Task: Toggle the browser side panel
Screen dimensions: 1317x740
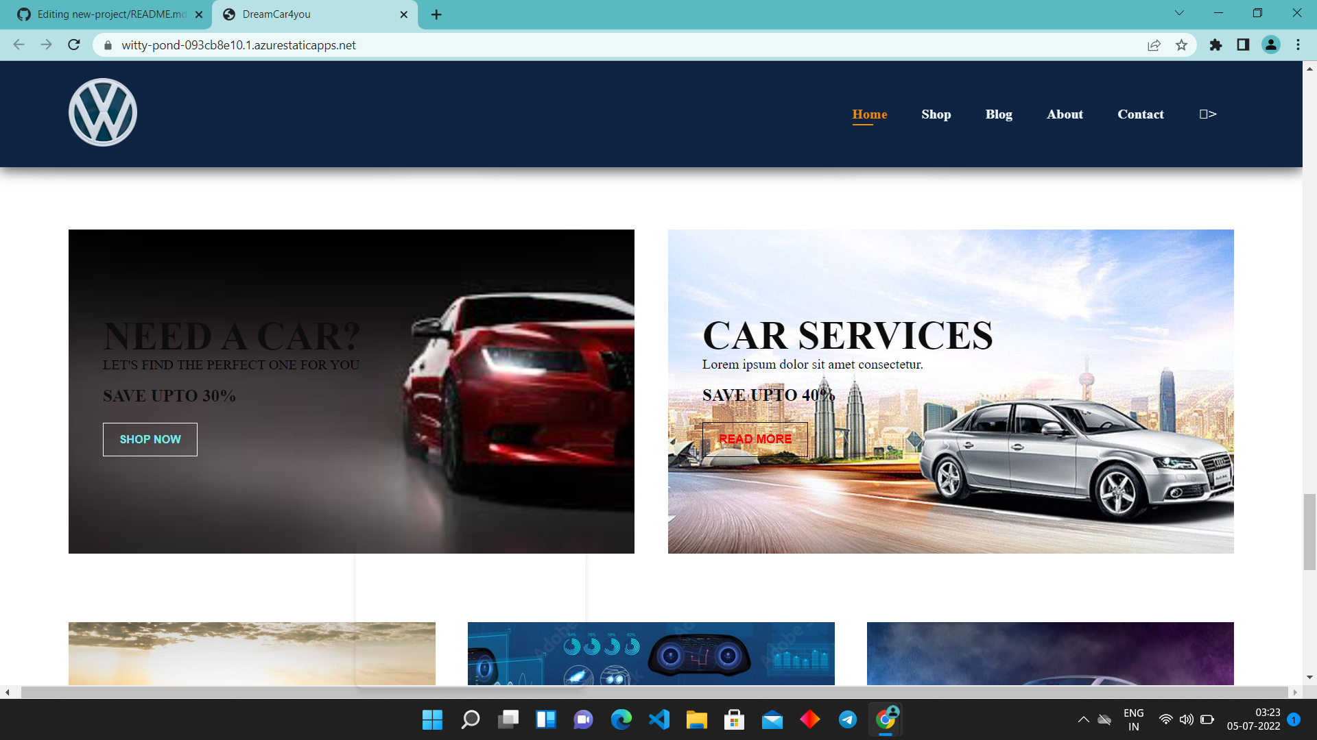Action: coord(1243,45)
